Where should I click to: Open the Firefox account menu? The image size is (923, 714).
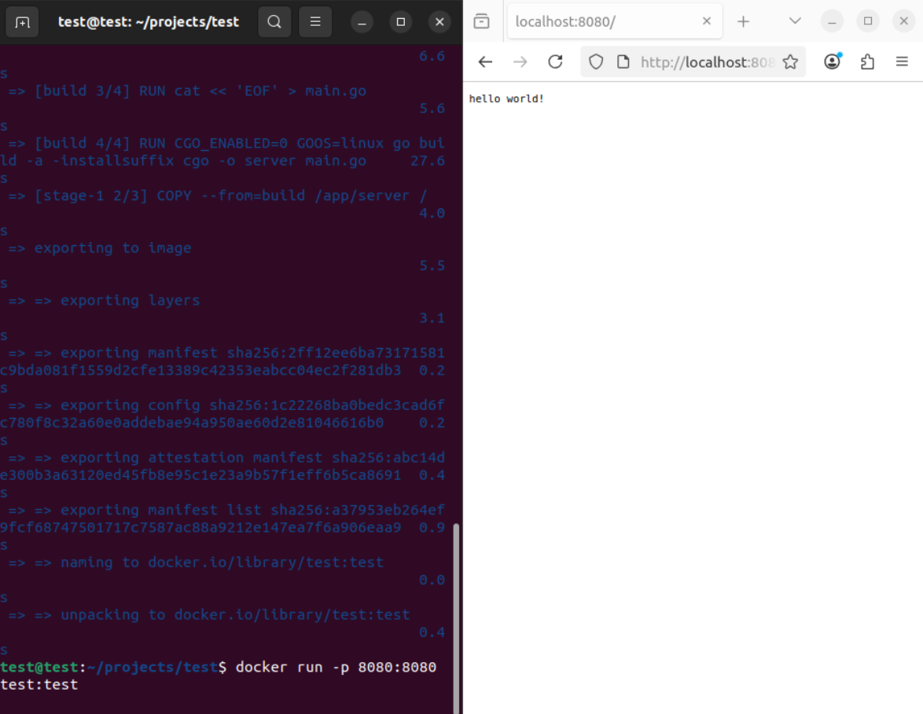pos(832,62)
